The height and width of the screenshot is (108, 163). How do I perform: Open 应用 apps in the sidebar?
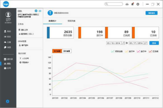[x=7, y=68]
